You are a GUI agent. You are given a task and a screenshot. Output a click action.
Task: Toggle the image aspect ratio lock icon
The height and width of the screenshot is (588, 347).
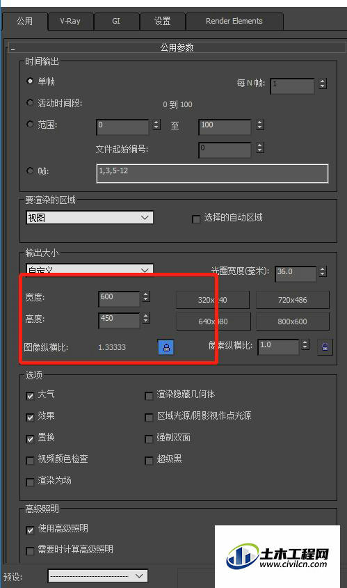[x=166, y=347]
